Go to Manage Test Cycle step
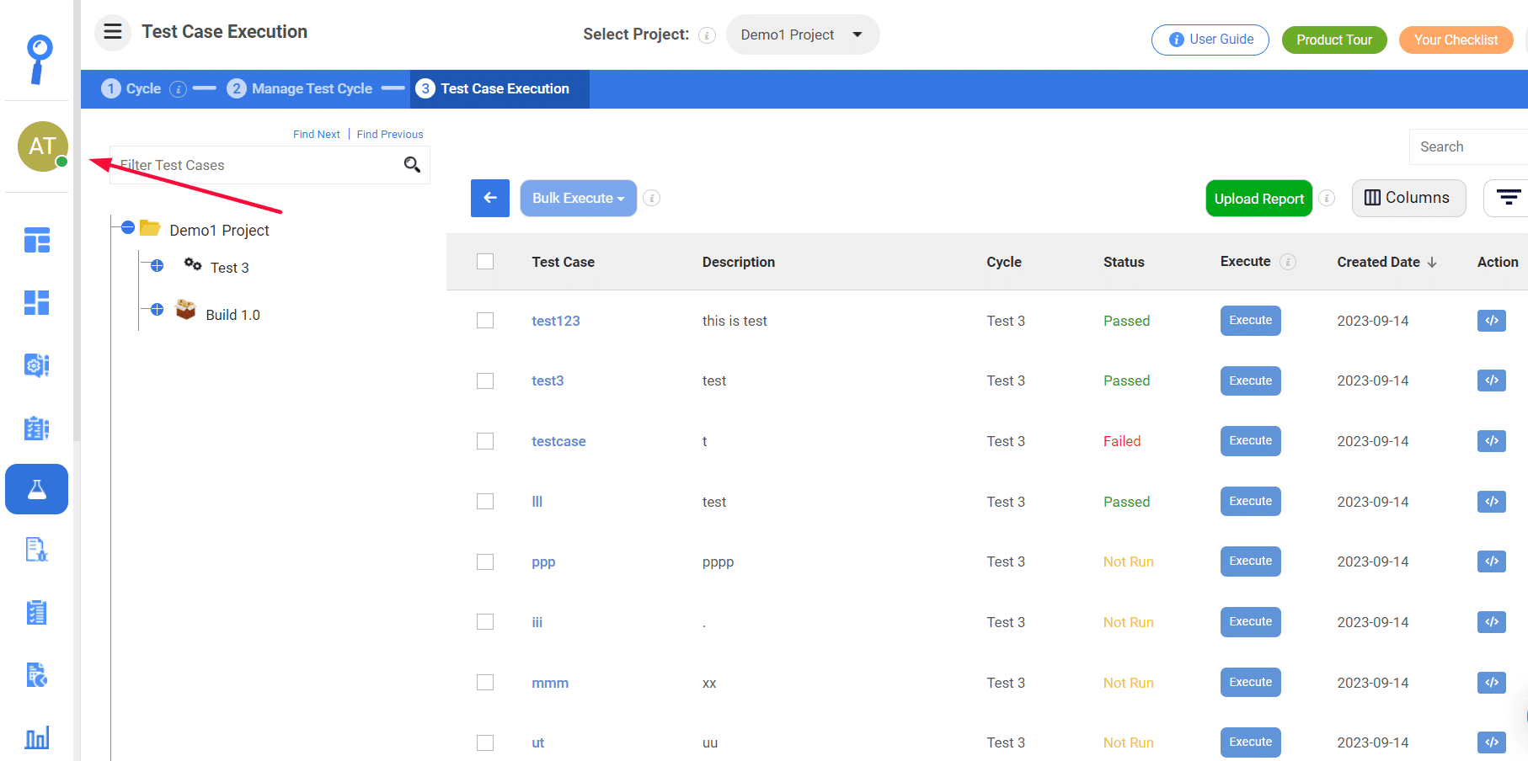The width and height of the screenshot is (1528, 761). [x=300, y=88]
